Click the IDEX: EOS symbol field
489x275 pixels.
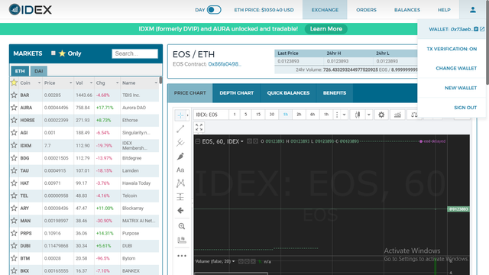211,115
